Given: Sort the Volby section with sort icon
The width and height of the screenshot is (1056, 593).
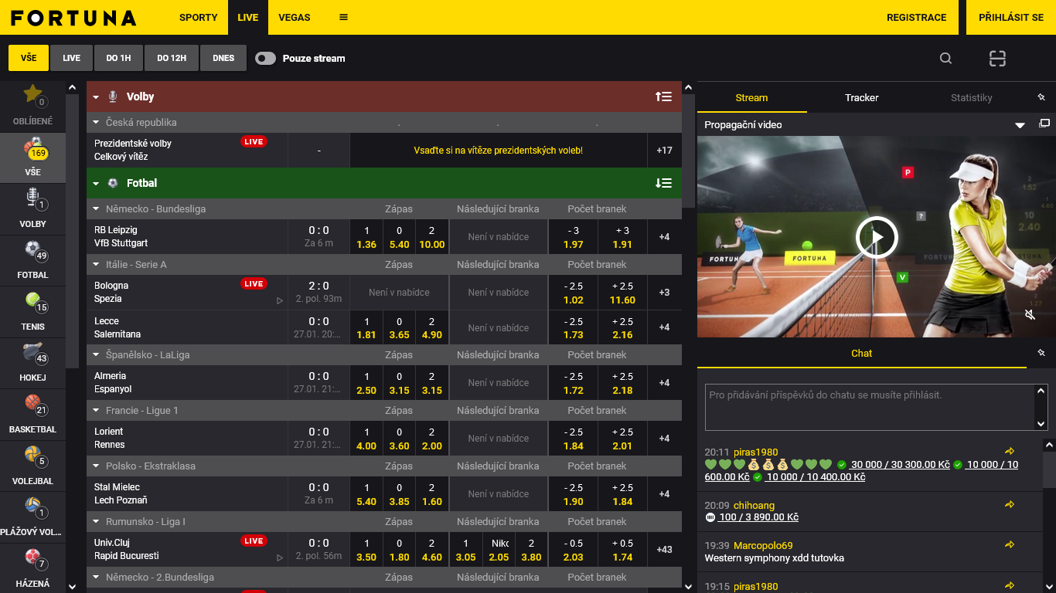Looking at the screenshot, I should coord(663,97).
